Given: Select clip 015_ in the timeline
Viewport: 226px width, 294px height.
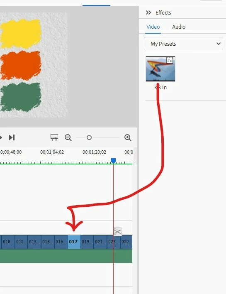Looking at the screenshot, I should [x=48, y=242].
